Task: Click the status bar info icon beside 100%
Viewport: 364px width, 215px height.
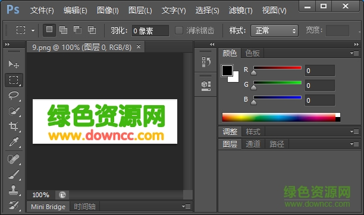Action: 62,195
